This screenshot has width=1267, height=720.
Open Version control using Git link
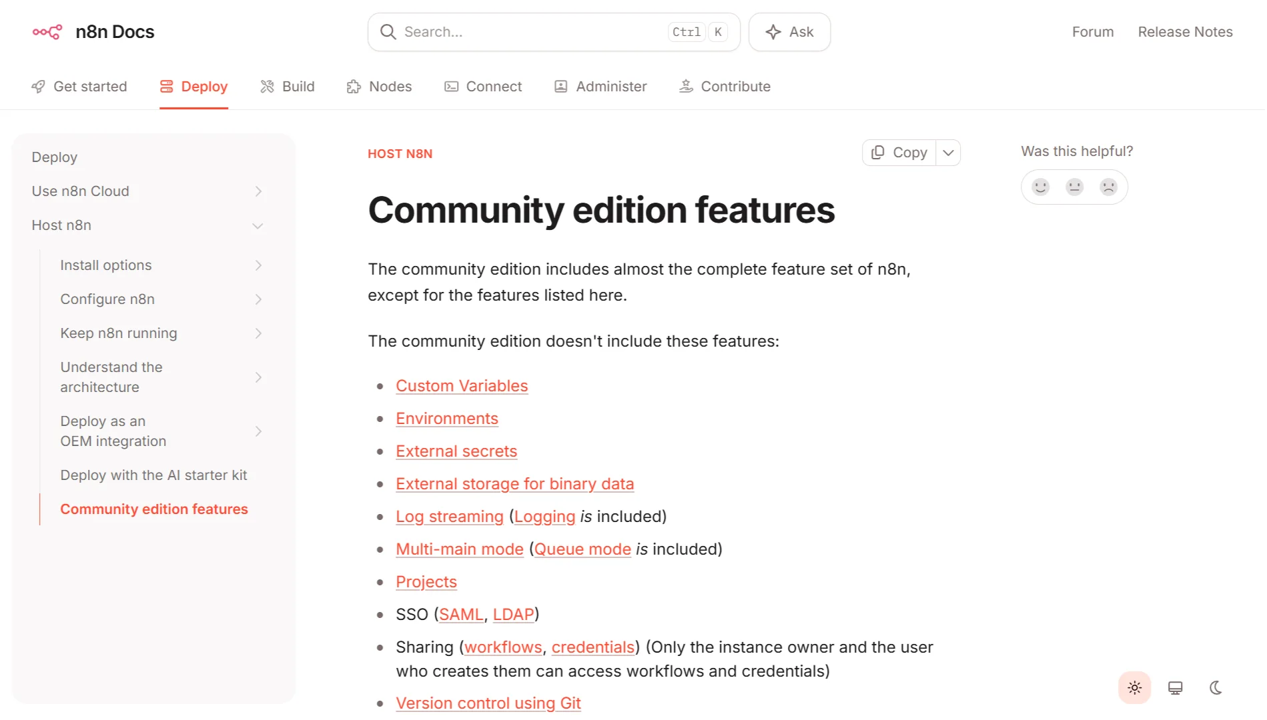[x=488, y=703]
